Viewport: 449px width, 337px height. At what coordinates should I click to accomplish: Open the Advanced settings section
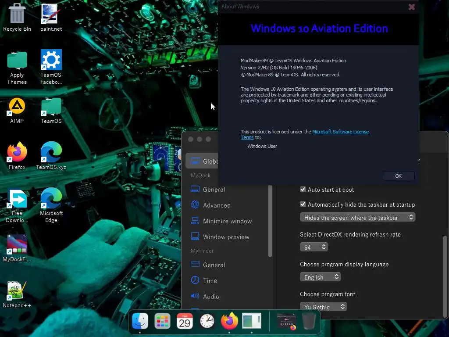[x=210, y=205]
